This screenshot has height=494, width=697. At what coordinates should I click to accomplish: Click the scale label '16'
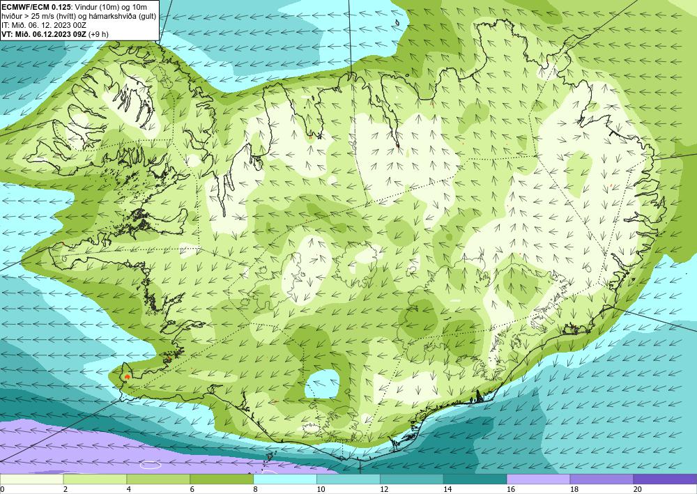[x=511, y=489]
